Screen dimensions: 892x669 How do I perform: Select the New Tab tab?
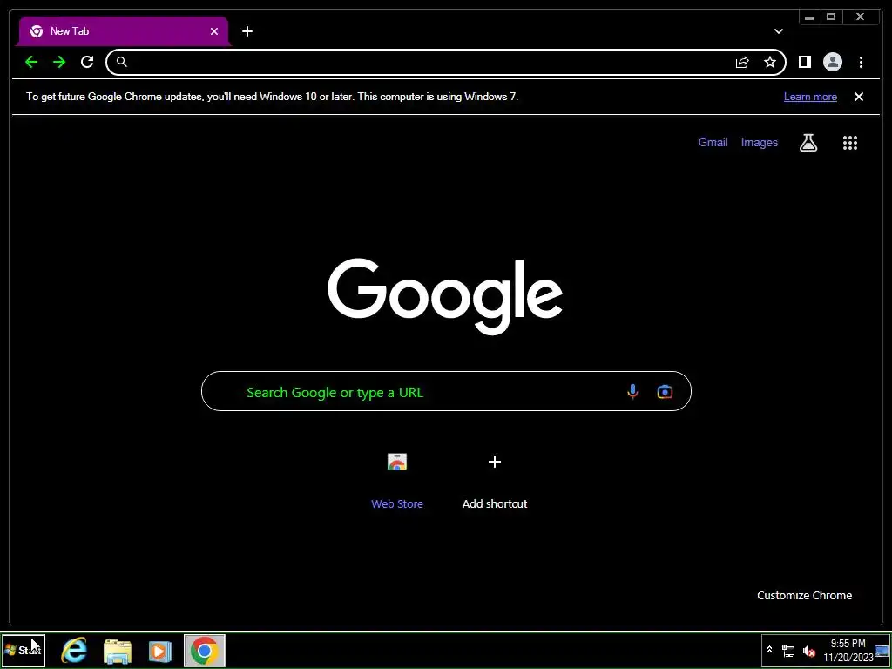click(x=124, y=31)
